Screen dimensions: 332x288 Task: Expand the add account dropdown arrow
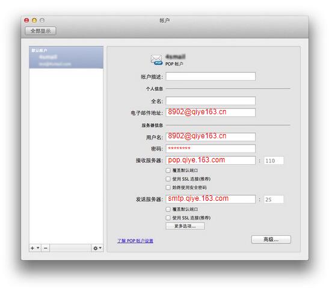pyautogui.click(x=38, y=248)
